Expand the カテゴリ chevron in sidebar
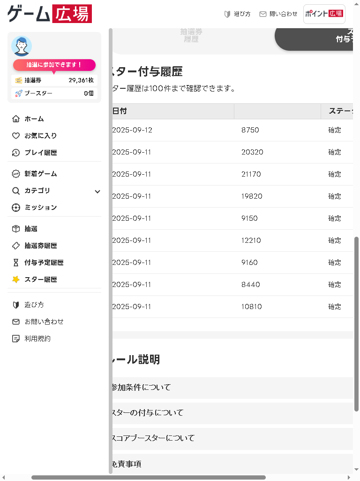 97,191
